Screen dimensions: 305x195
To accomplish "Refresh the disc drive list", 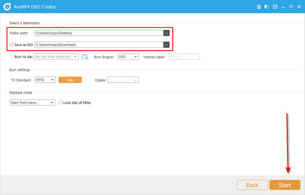I will point(85,57).
